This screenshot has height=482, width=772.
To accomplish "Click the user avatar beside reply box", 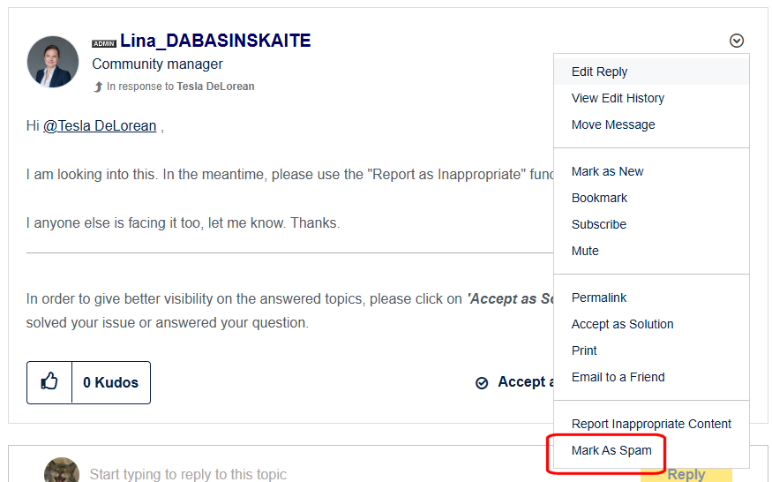I will pyautogui.click(x=61, y=471).
